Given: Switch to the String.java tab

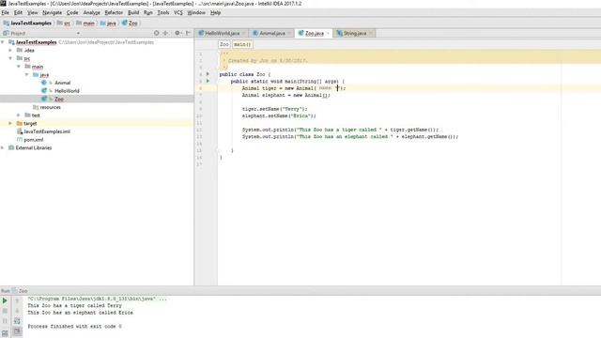Looking at the screenshot, I should click(355, 34).
